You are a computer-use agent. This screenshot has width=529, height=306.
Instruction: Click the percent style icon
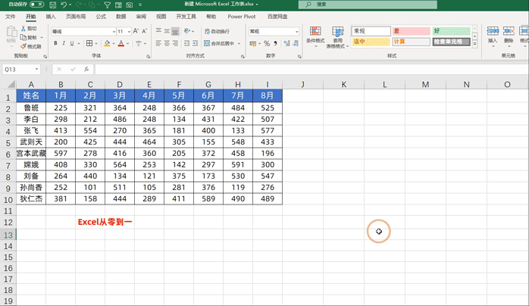click(x=267, y=44)
